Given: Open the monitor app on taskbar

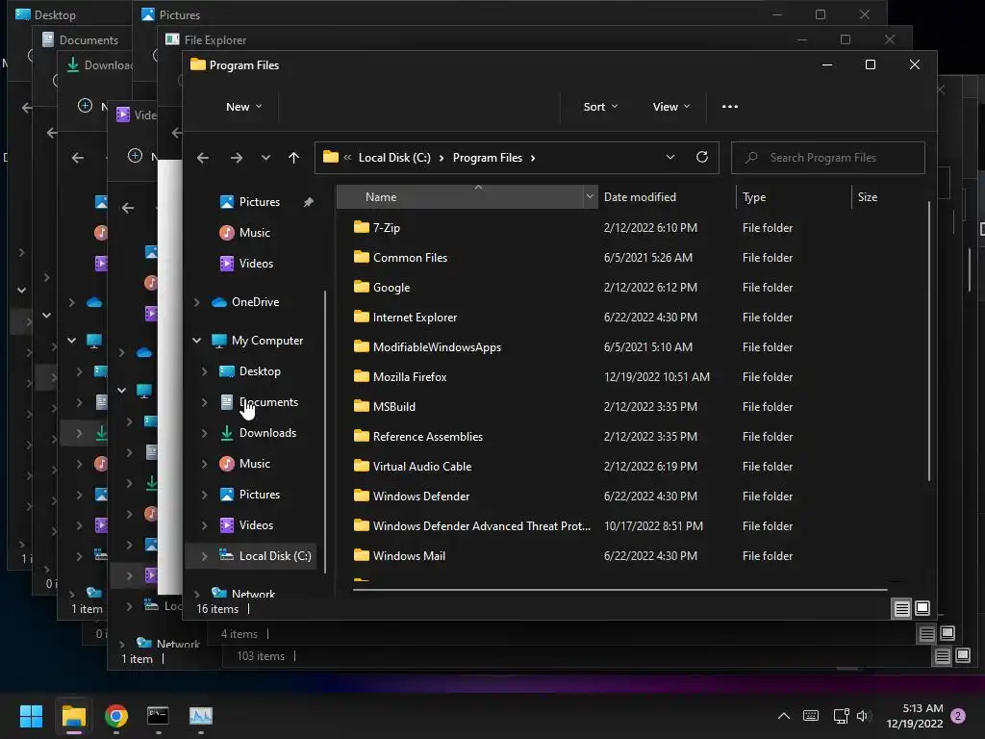Looking at the screenshot, I should (201, 716).
